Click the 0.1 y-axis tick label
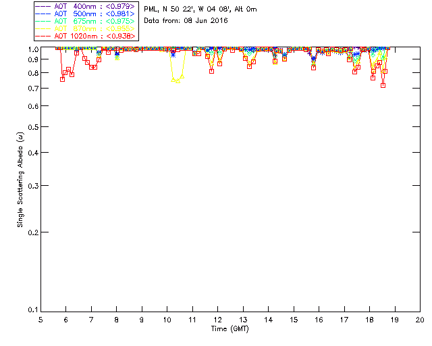Screen dimensions: 432x346 click(33, 310)
